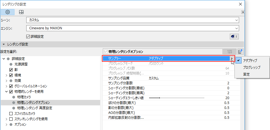Image resolution: width=270 pixels, height=130 pixels.
Task: Collapse the 物理的レンダーを使用 tree node
Action: tap(6, 92)
